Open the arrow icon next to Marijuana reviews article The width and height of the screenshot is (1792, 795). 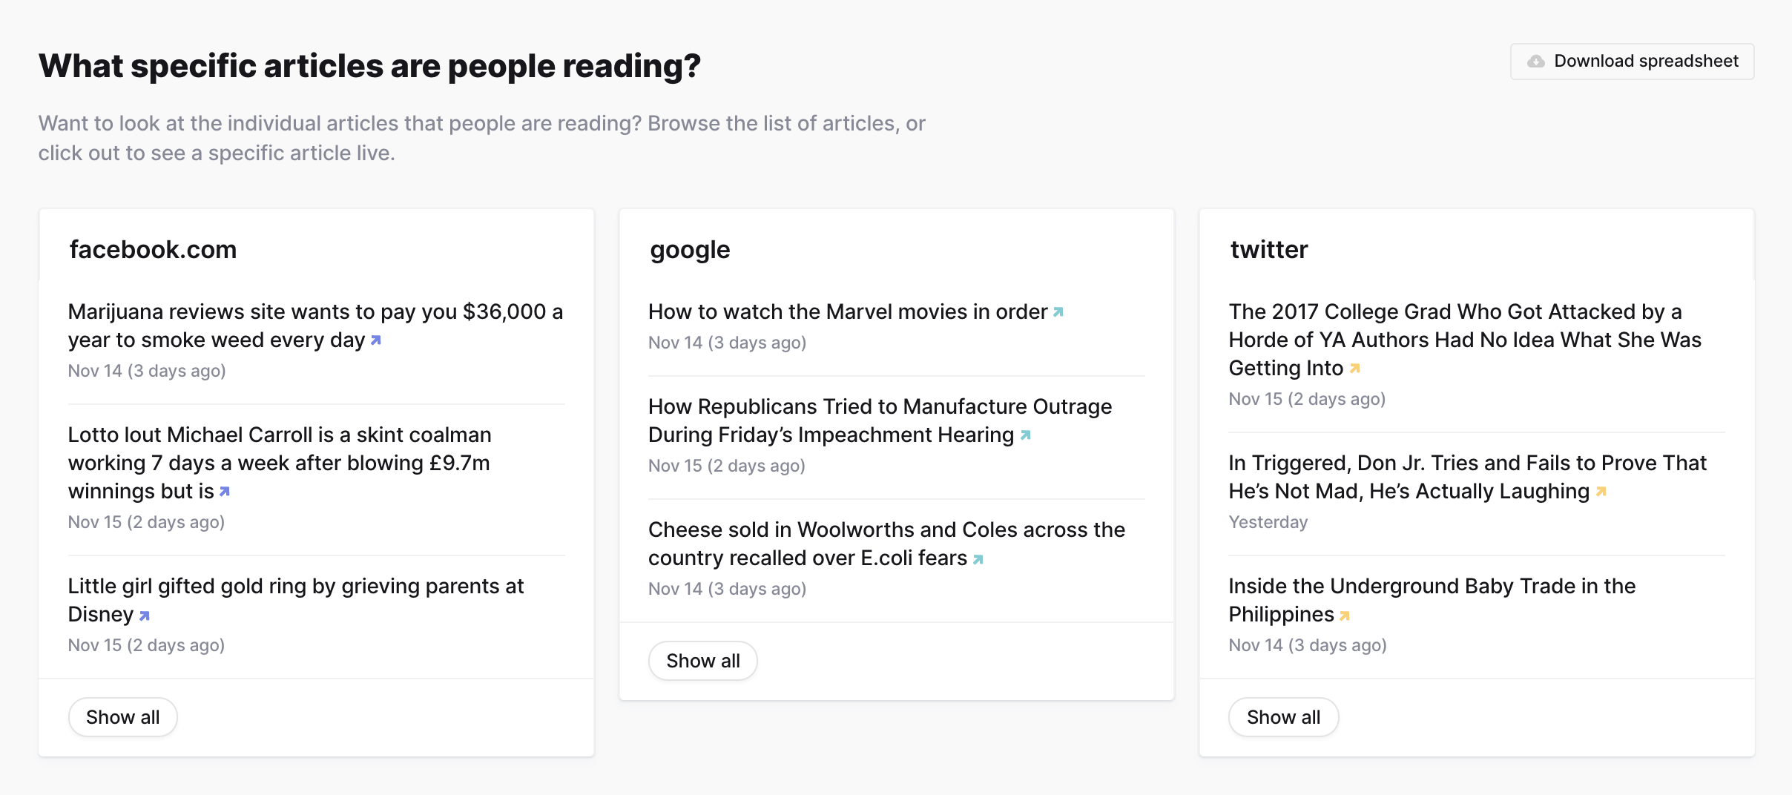(377, 340)
